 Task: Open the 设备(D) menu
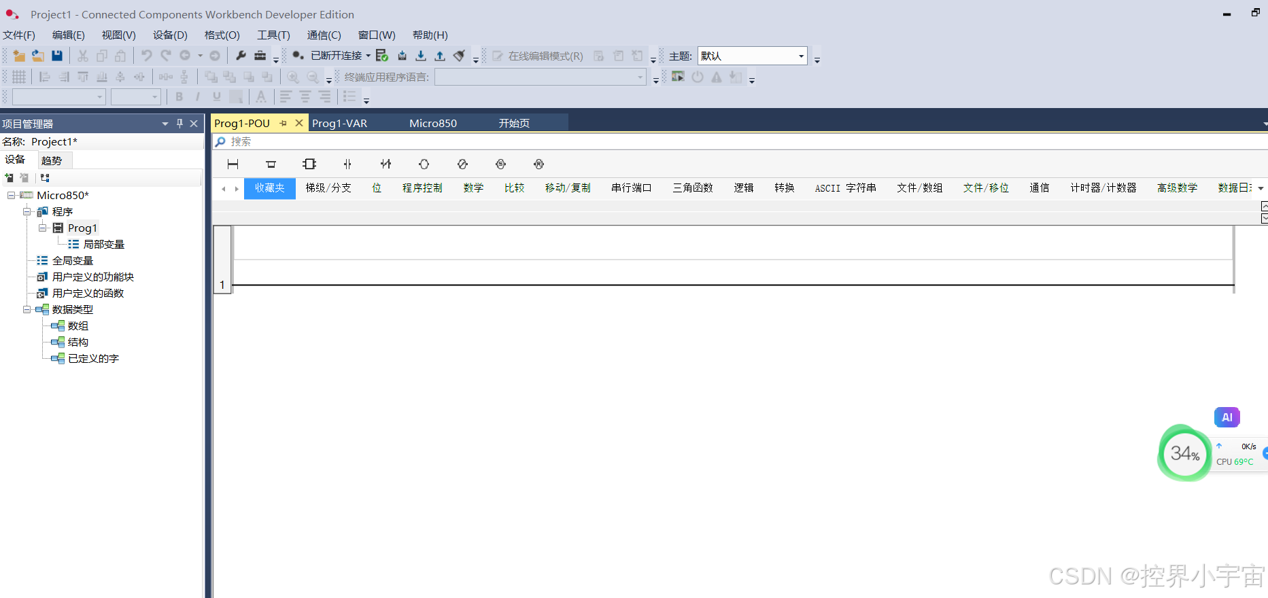click(x=170, y=35)
